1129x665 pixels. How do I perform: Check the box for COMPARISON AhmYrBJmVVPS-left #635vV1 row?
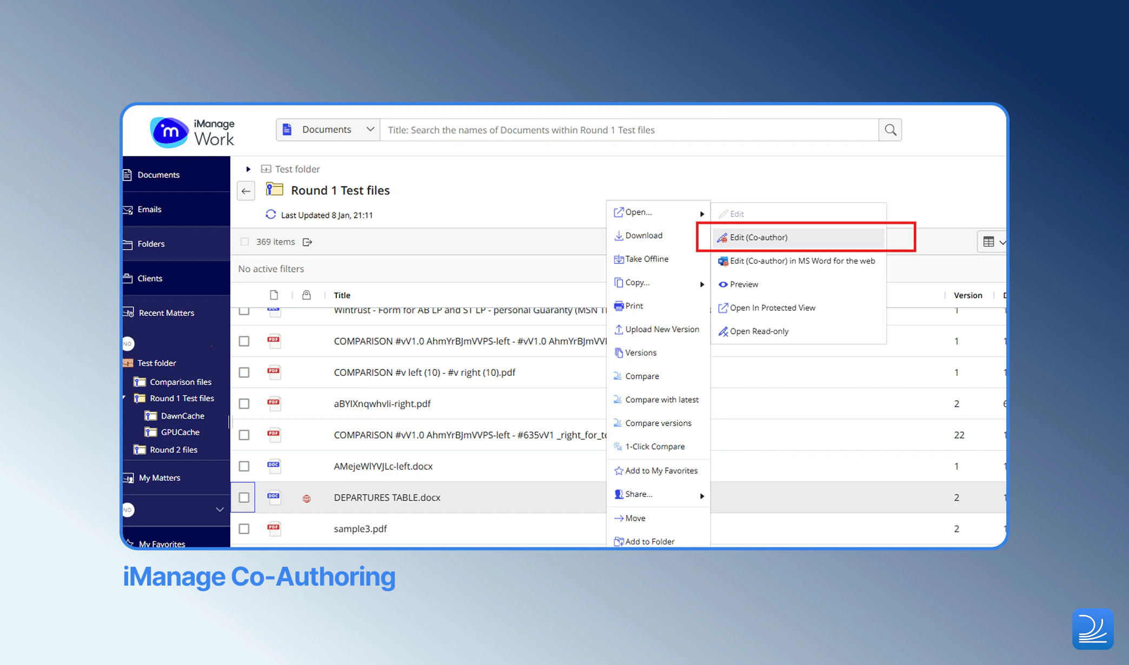(x=244, y=435)
